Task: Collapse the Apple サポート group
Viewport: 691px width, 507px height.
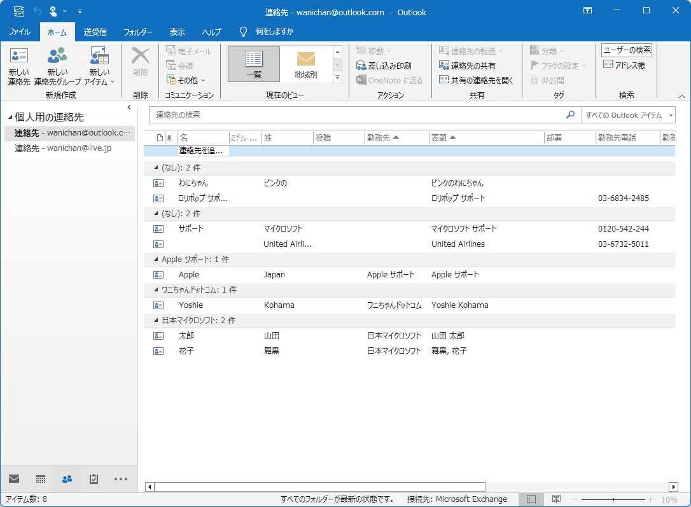Action: pyautogui.click(x=156, y=260)
